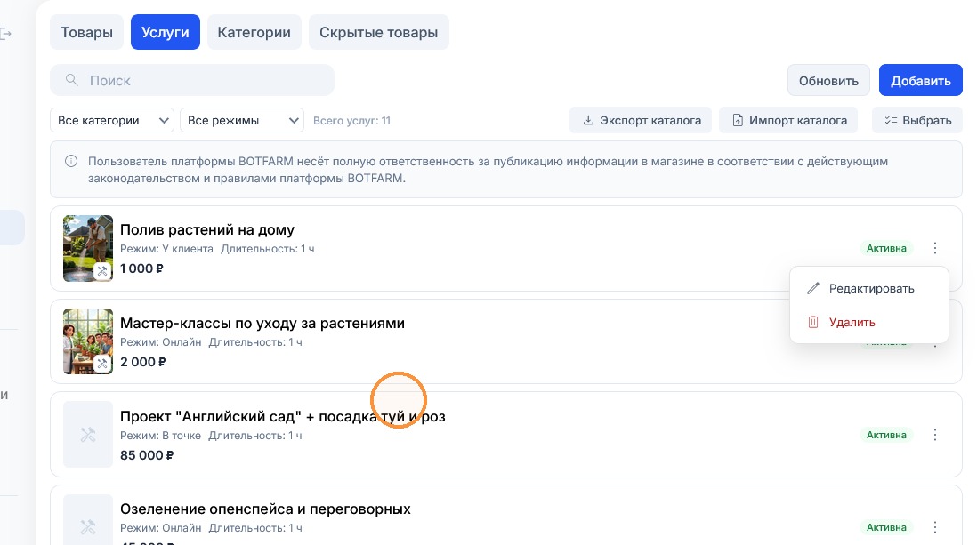The height and width of the screenshot is (545, 977).
Task: Open the Товары tab
Action: coord(86,32)
